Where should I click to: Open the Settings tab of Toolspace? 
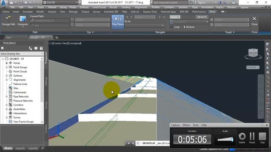coord(46,81)
